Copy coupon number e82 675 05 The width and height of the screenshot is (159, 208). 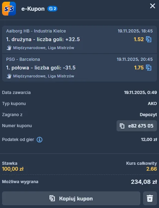137,126
